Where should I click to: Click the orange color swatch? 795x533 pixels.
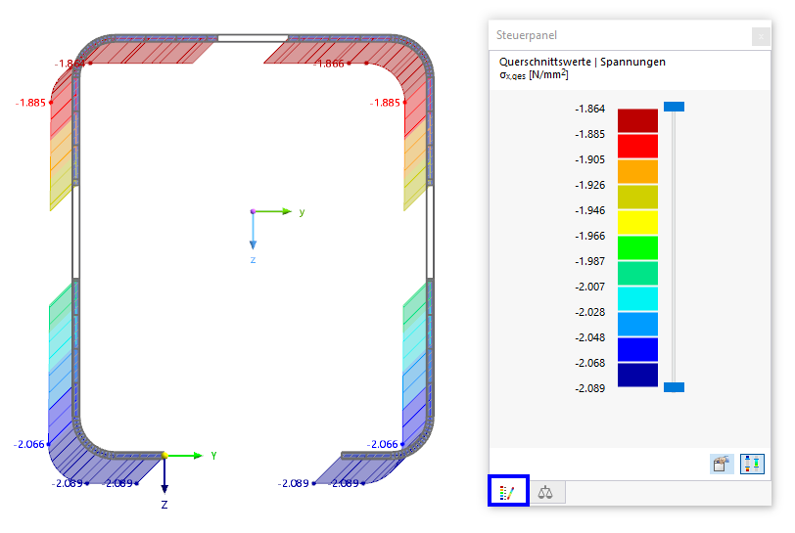(x=637, y=171)
